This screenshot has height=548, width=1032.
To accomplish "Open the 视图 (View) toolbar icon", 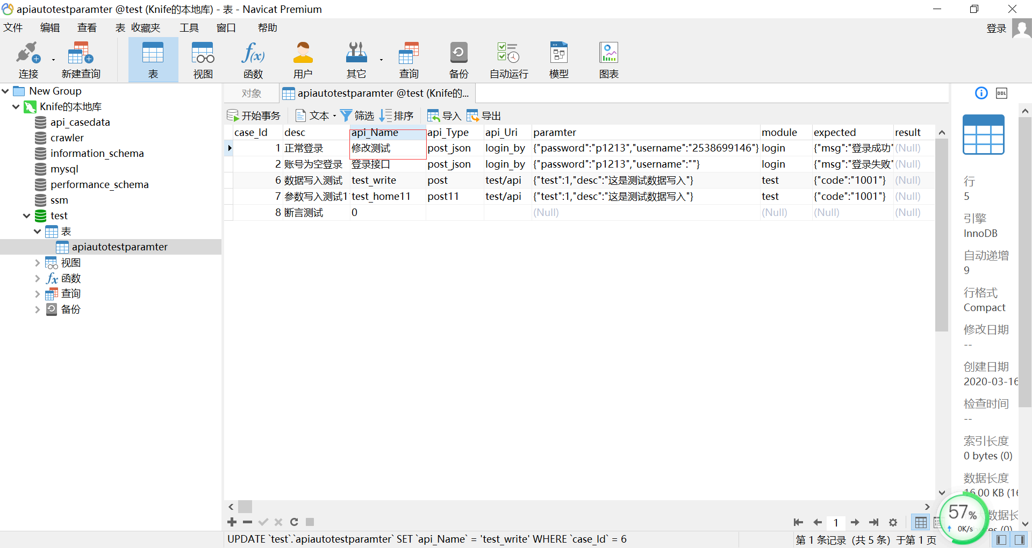I will tap(203, 60).
